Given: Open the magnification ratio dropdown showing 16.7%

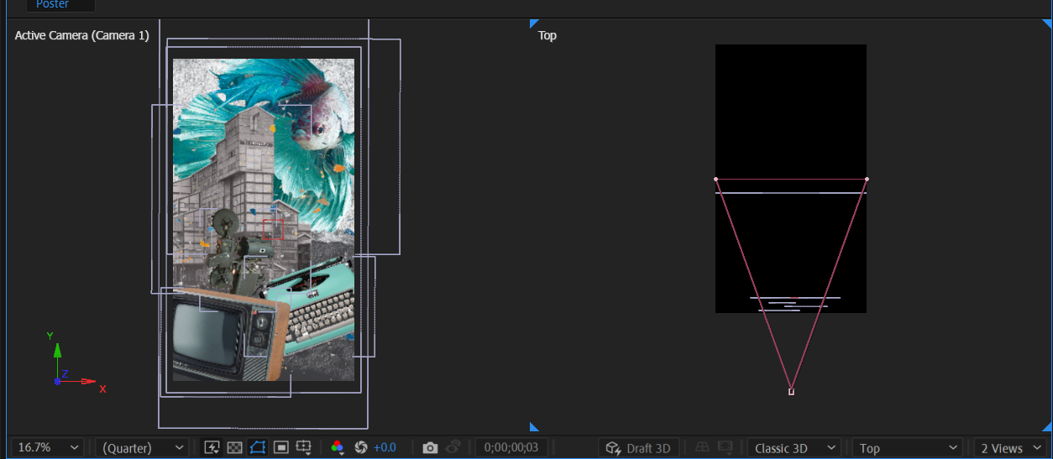Looking at the screenshot, I should pos(50,448).
